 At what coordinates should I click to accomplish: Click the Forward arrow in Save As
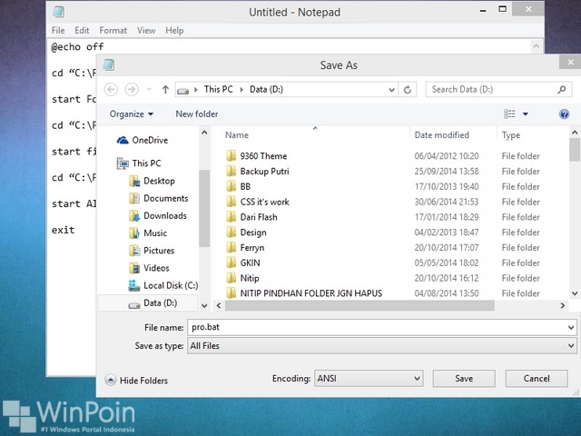click(132, 89)
